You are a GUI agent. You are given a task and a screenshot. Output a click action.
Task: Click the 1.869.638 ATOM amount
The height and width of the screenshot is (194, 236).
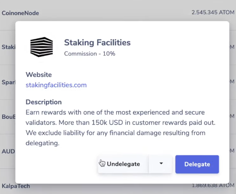tap(213, 186)
